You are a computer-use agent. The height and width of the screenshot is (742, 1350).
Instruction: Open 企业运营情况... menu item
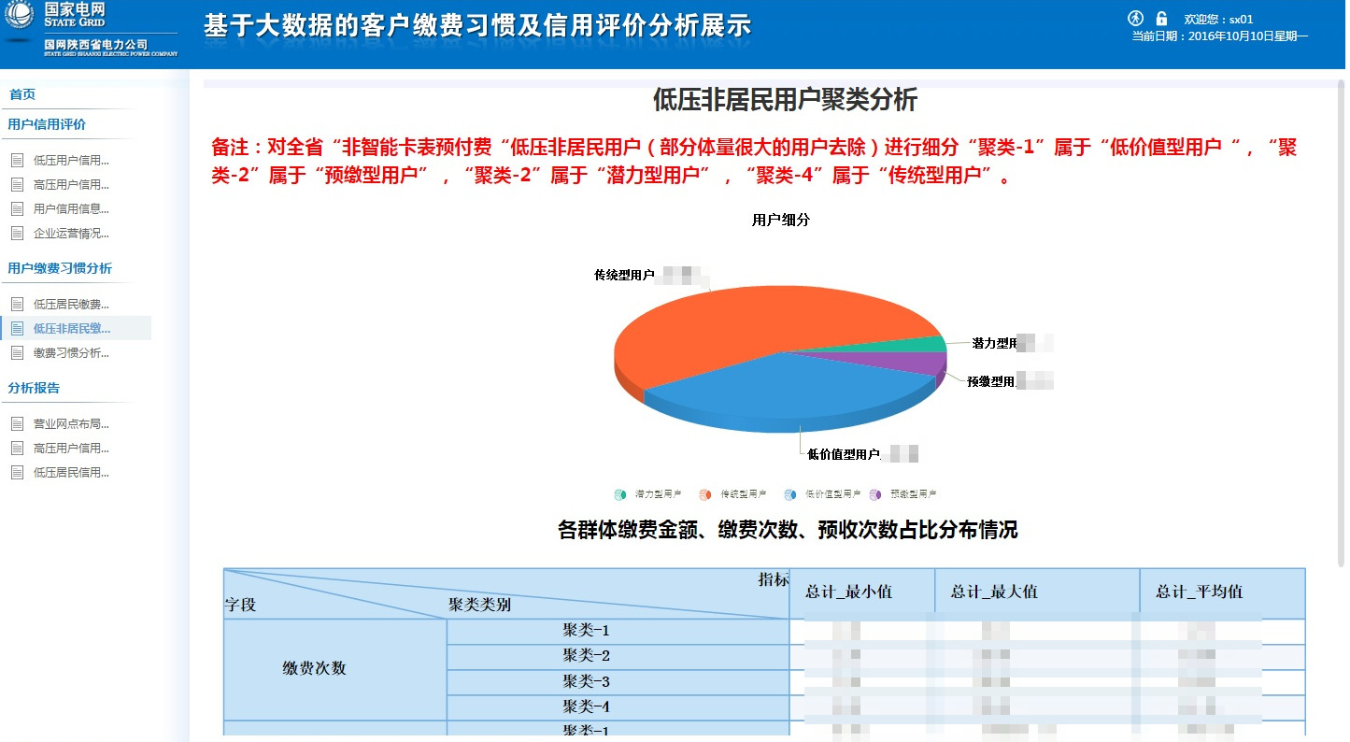(71, 233)
